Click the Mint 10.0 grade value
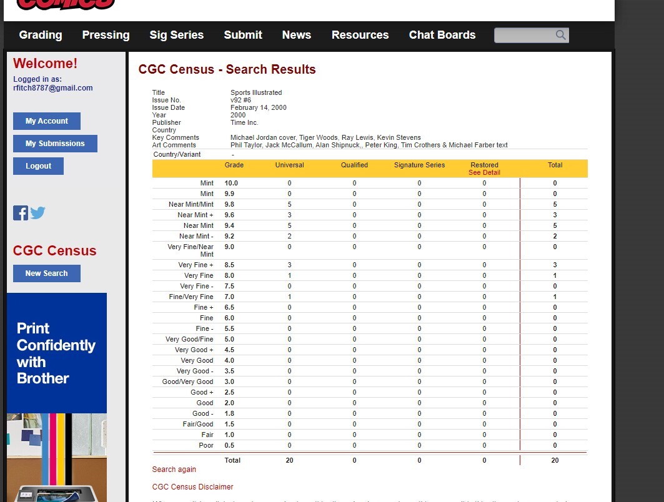Viewport: 664px width, 502px height. (231, 184)
